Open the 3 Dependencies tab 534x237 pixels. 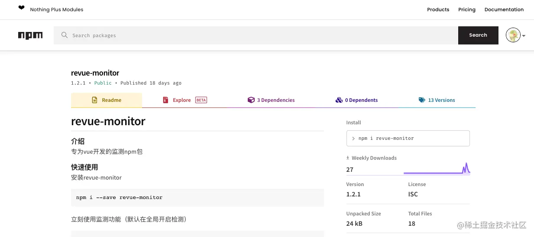tap(271, 100)
